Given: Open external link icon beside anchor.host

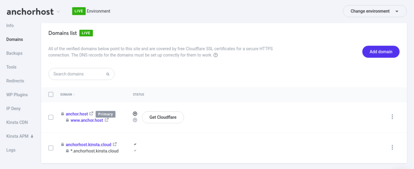Looking at the screenshot, I should pyautogui.click(x=91, y=114).
